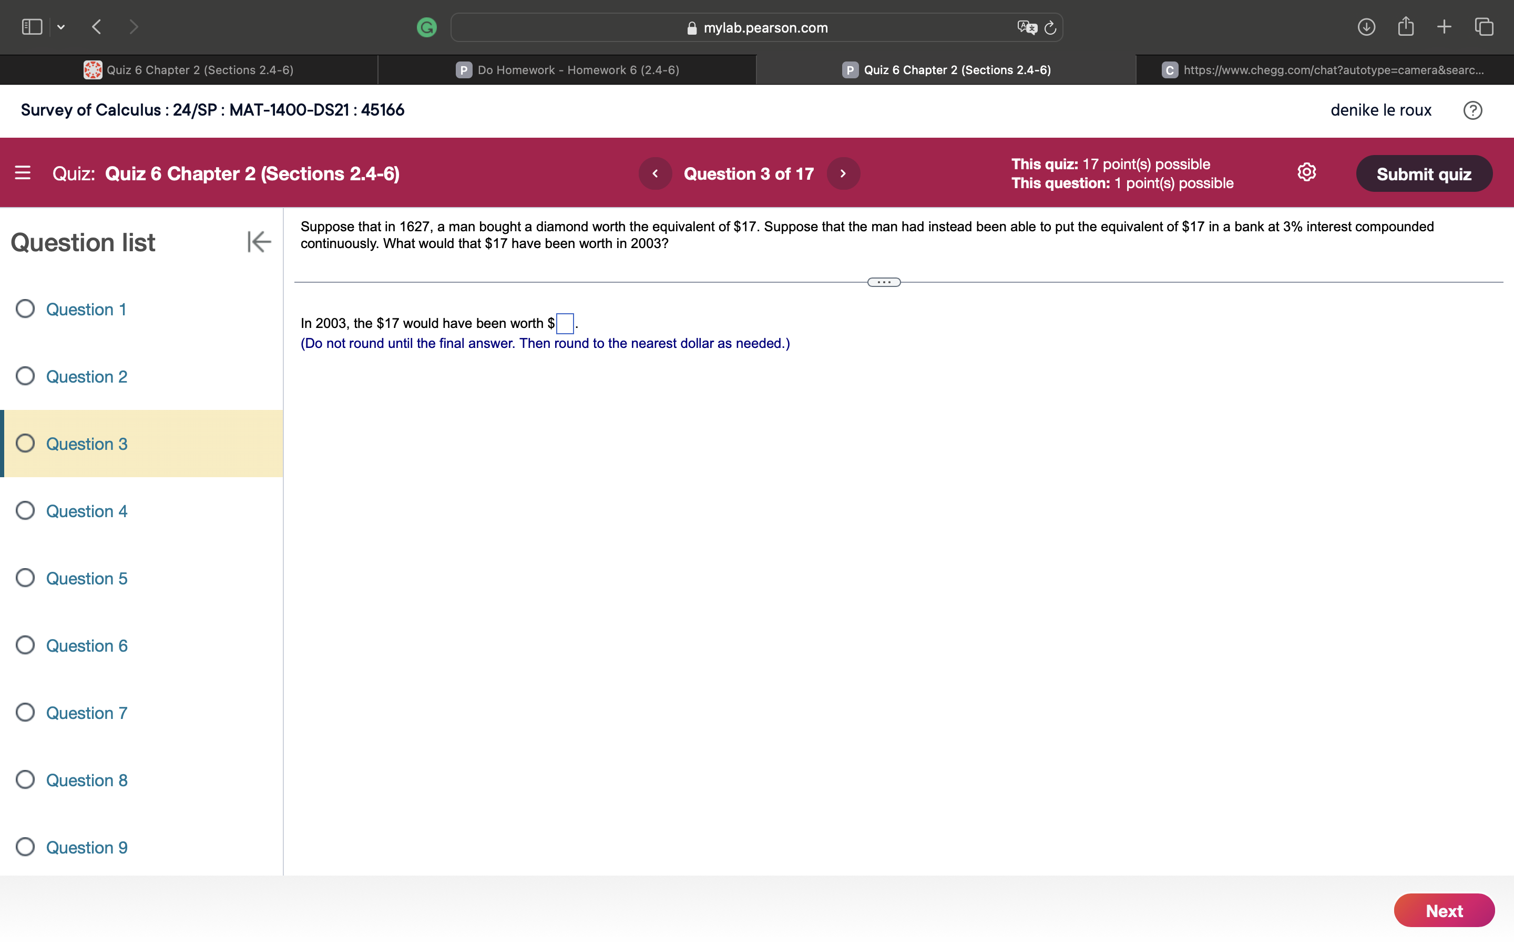The height and width of the screenshot is (946, 1514).
Task: Click the Next button
Action: pos(1445,910)
